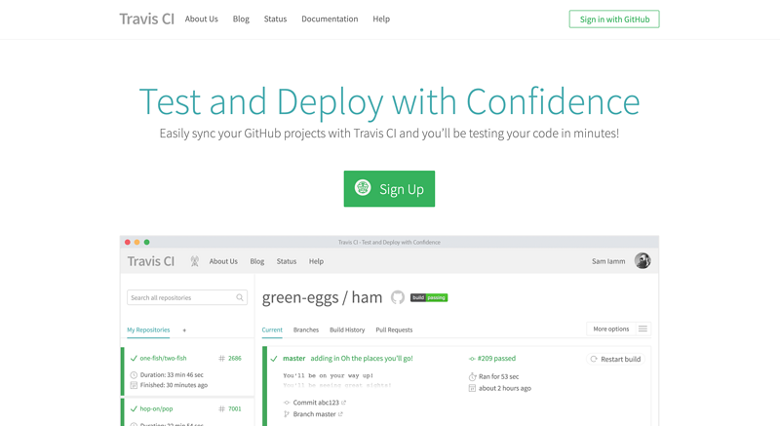Select the Current tab

[x=272, y=330]
